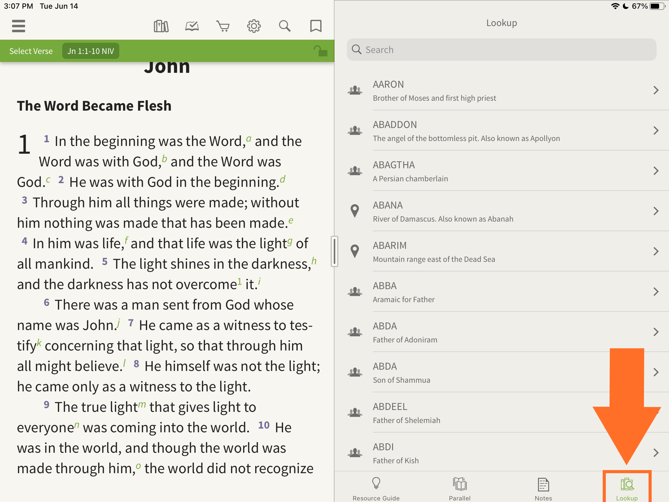Expand the AARON entry chevron
The image size is (669, 502).
656,90
